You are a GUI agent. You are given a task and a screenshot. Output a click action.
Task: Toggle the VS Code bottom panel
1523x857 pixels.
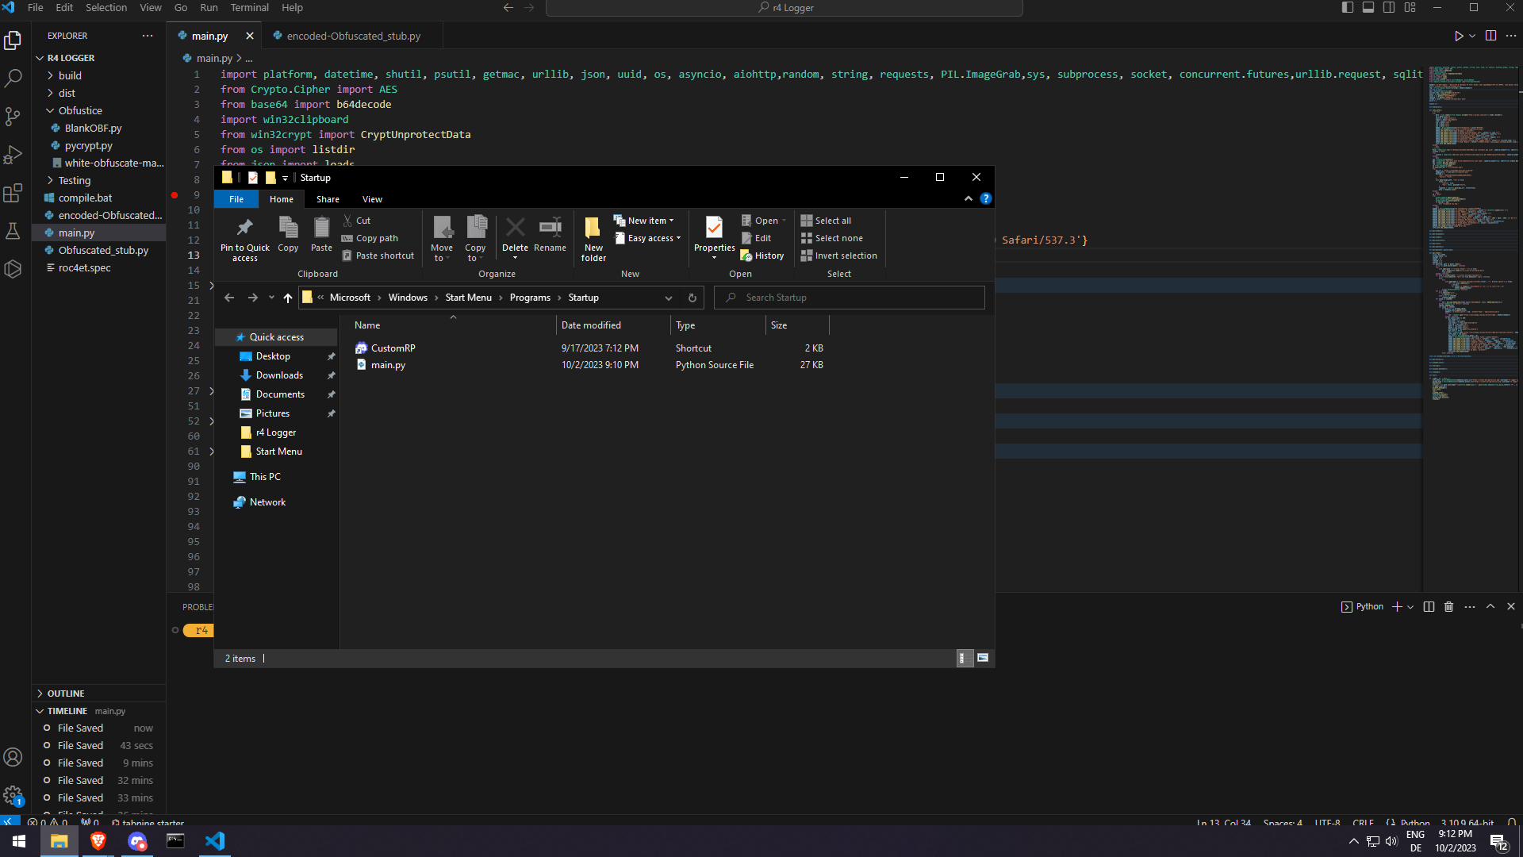pyautogui.click(x=1368, y=8)
